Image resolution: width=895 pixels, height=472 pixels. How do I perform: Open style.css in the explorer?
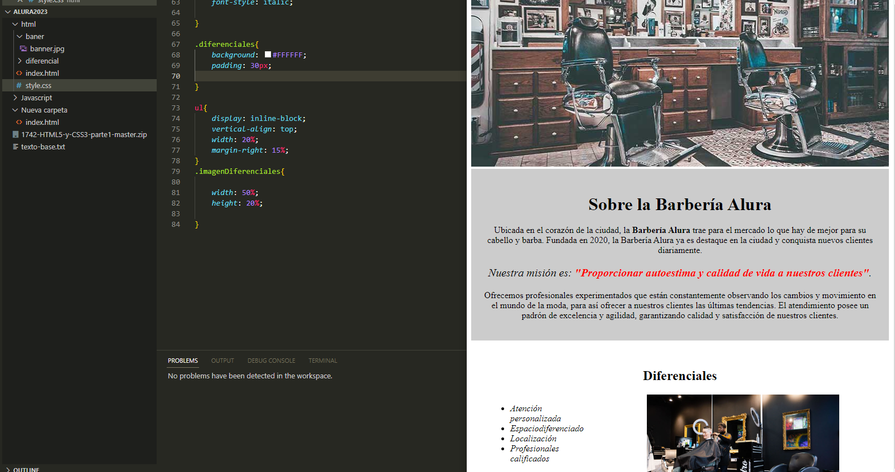click(38, 85)
